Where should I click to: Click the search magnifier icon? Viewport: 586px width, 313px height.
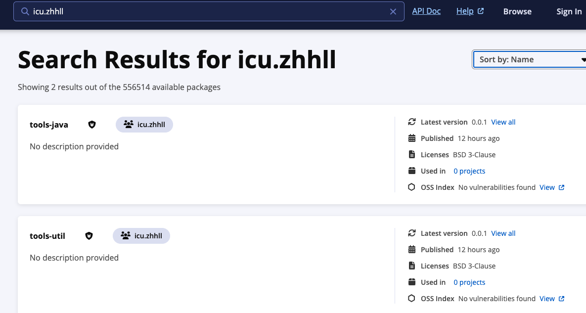point(25,11)
